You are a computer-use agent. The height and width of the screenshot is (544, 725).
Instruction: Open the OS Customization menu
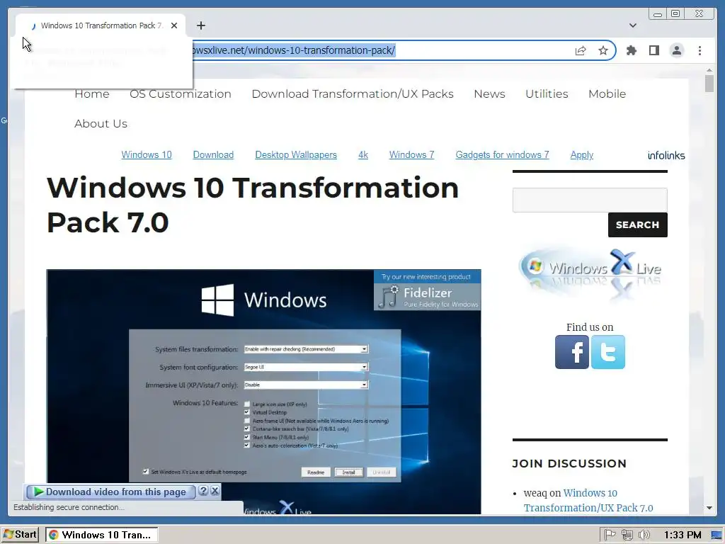pyautogui.click(x=181, y=94)
